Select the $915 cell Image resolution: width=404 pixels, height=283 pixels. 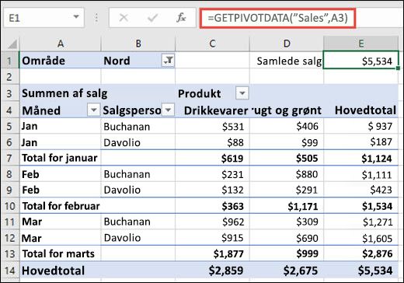pos(212,238)
